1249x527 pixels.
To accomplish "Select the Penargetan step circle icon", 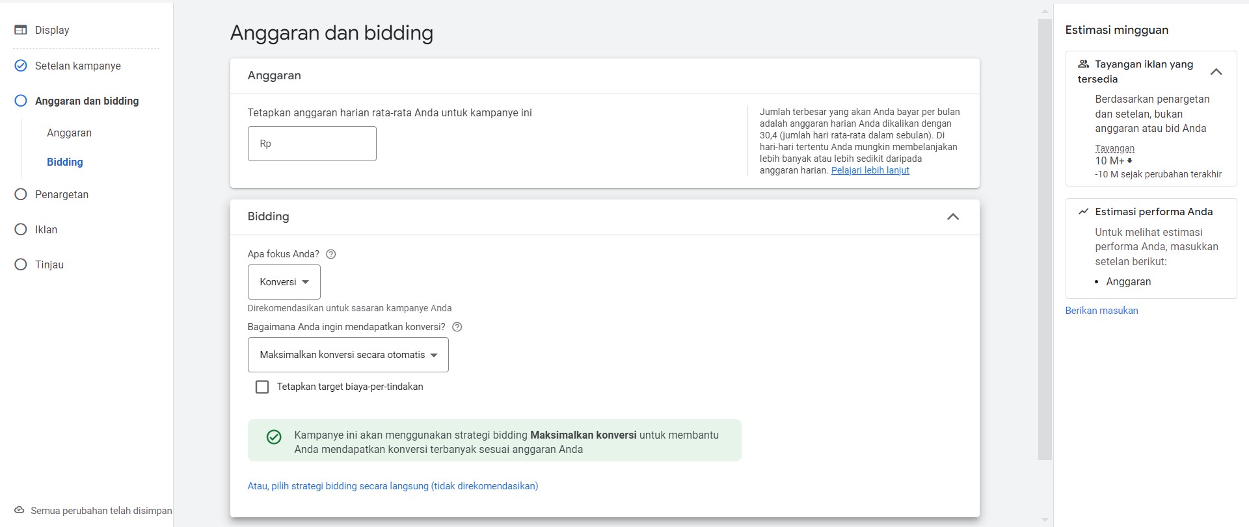I will tap(21, 194).
